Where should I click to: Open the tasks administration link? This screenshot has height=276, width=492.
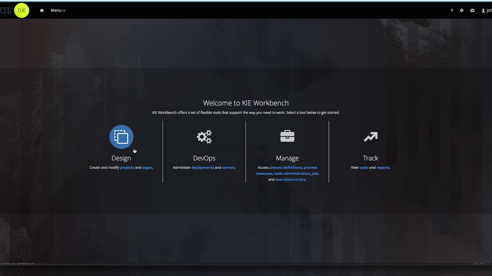coord(292,174)
